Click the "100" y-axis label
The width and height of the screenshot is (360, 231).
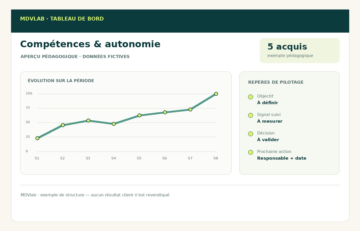coord(29,93)
